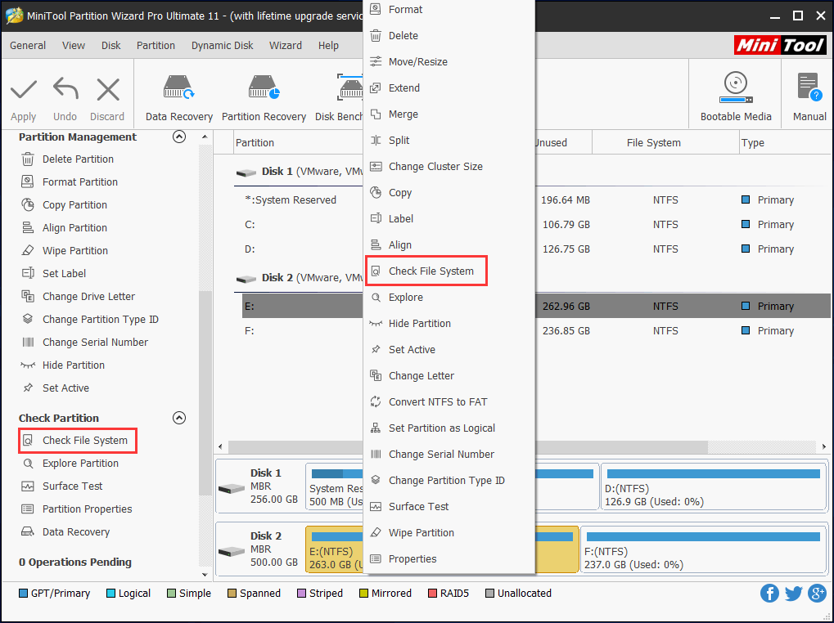Open the Wizard menu
This screenshot has height=623, width=834.
(285, 45)
